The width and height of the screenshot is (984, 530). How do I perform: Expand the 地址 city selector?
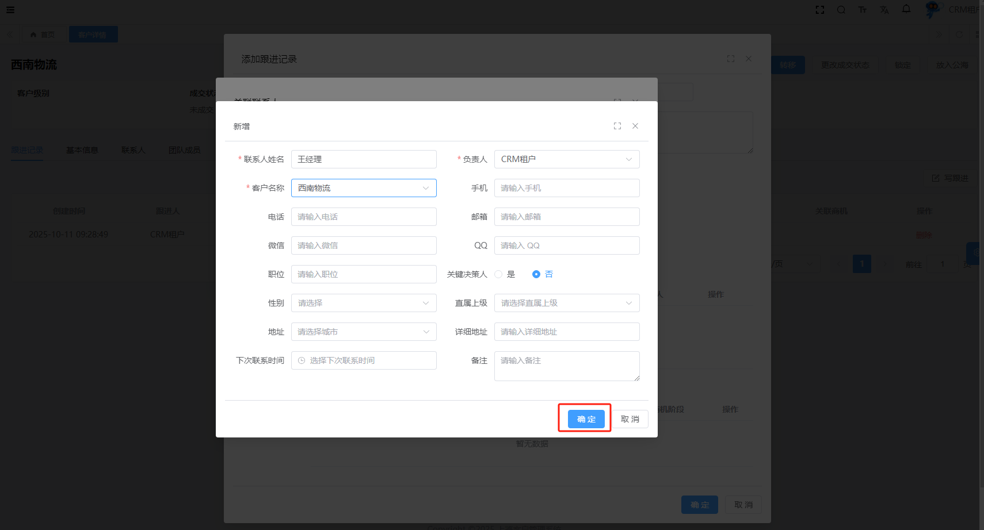(364, 332)
